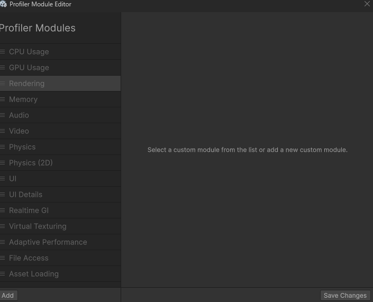Click drag handle icon beside File Access
The height and width of the screenshot is (302, 373).
[x=3, y=258]
